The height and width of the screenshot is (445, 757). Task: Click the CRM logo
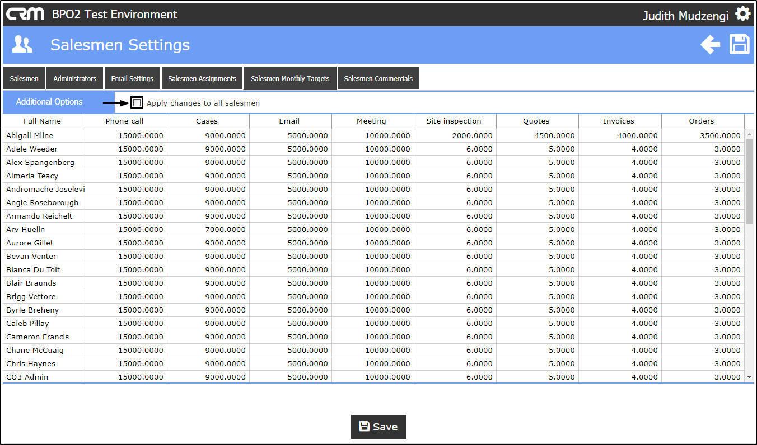click(x=25, y=14)
